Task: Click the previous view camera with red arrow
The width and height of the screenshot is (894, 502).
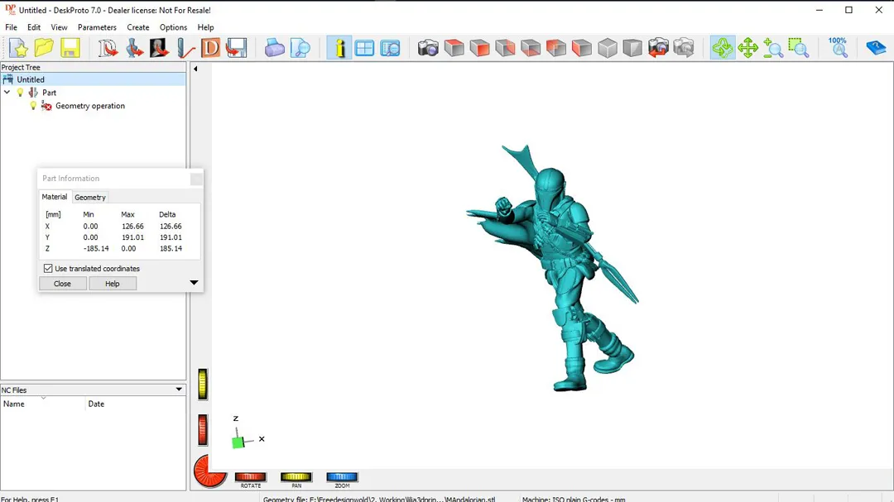Action: point(658,48)
